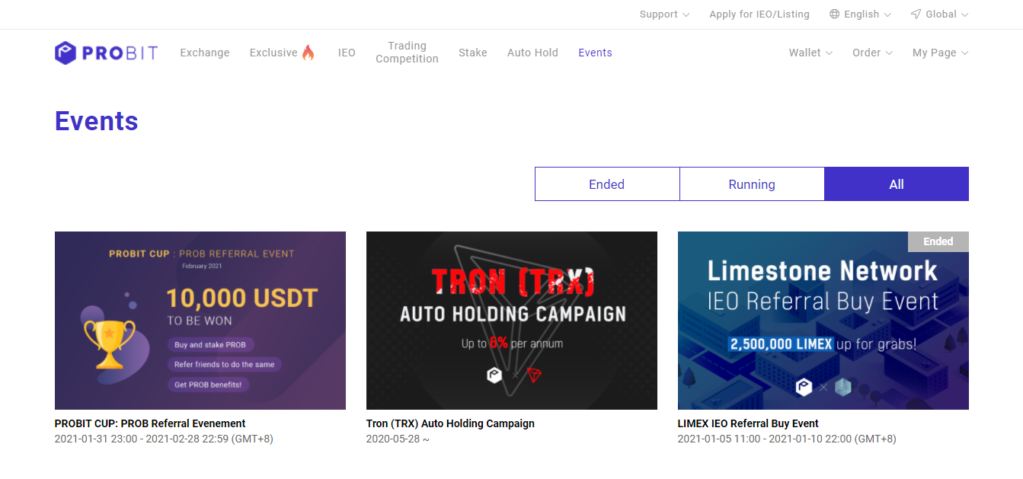Open the Order dropdown menu

click(x=872, y=53)
